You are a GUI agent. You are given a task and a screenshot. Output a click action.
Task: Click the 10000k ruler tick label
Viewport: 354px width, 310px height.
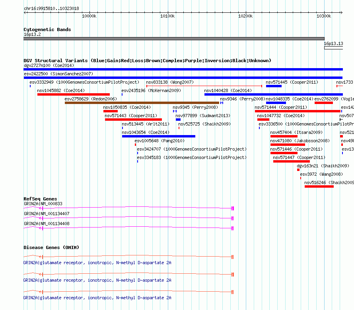coord(89,16)
